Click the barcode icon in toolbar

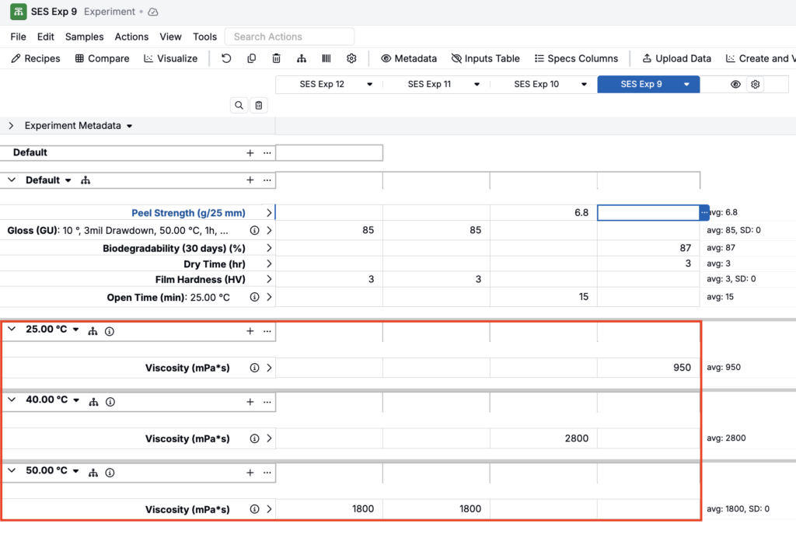pos(326,58)
